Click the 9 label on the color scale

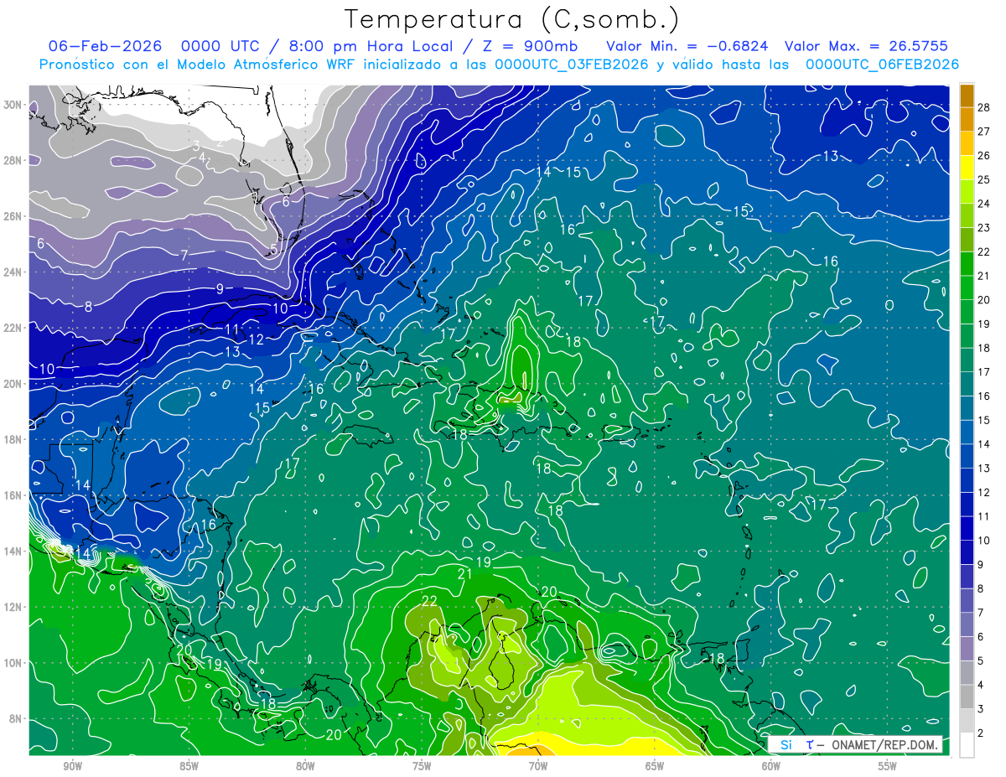click(x=982, y=565)
